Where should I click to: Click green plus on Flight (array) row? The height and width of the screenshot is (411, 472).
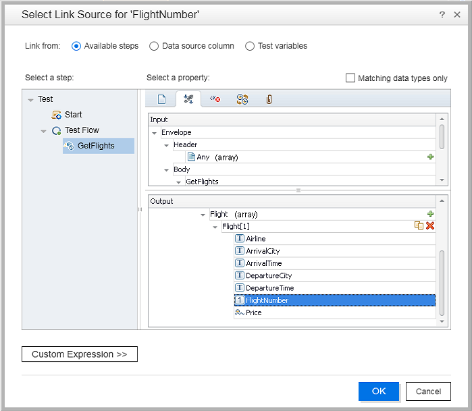(x=430, y=214)
